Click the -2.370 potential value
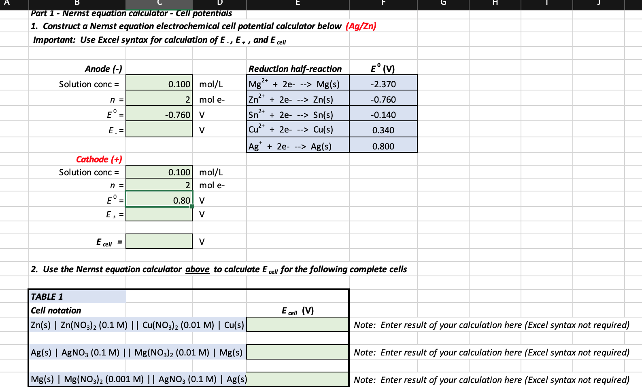The width and height of the screenshot is (642, 387). click(383, 83)
